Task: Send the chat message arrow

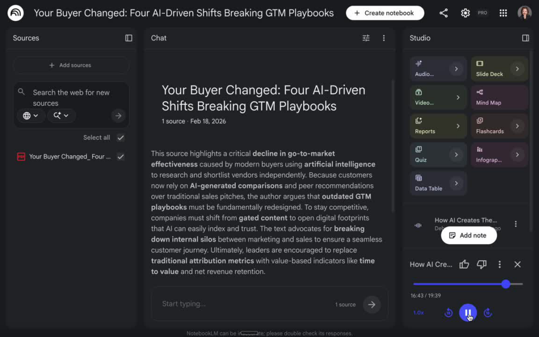Action: click(x=372, y=304)
